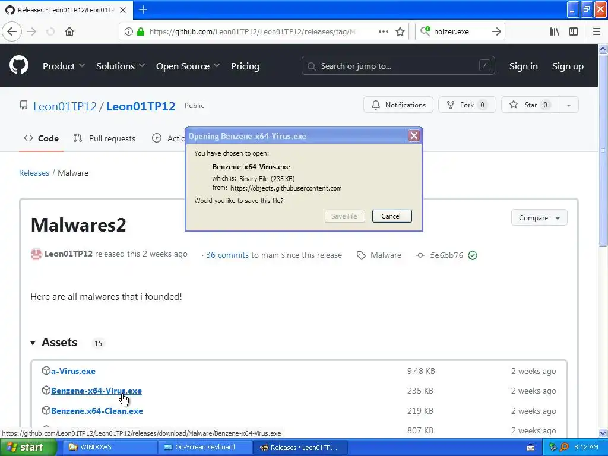Click the Save File button

[344, 216]
